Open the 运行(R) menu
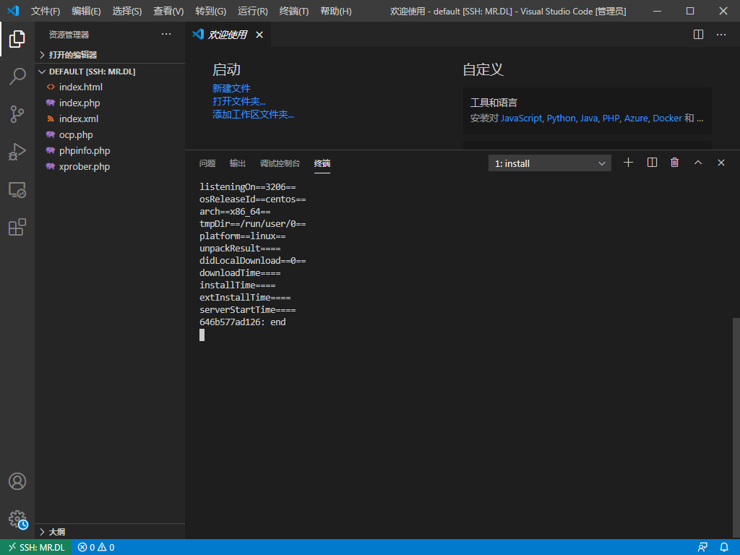The height and width of the screenshot is (555, 740). click(x=252, y=11)
